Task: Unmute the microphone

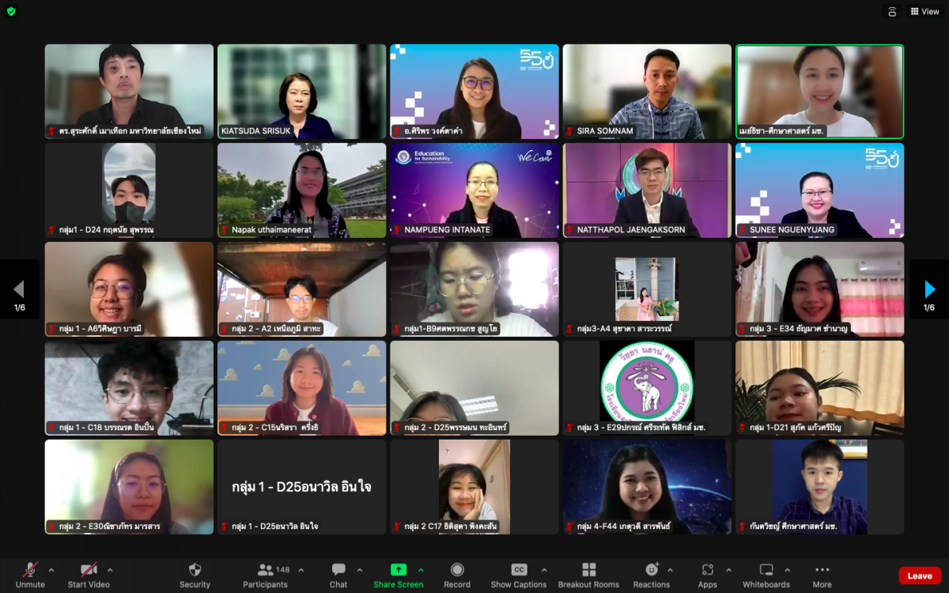Action: 30,574
